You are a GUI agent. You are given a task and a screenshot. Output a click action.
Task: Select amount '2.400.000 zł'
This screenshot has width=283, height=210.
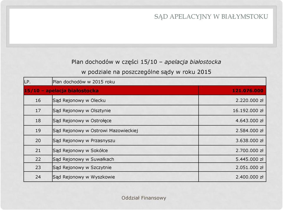pos(249,177)
